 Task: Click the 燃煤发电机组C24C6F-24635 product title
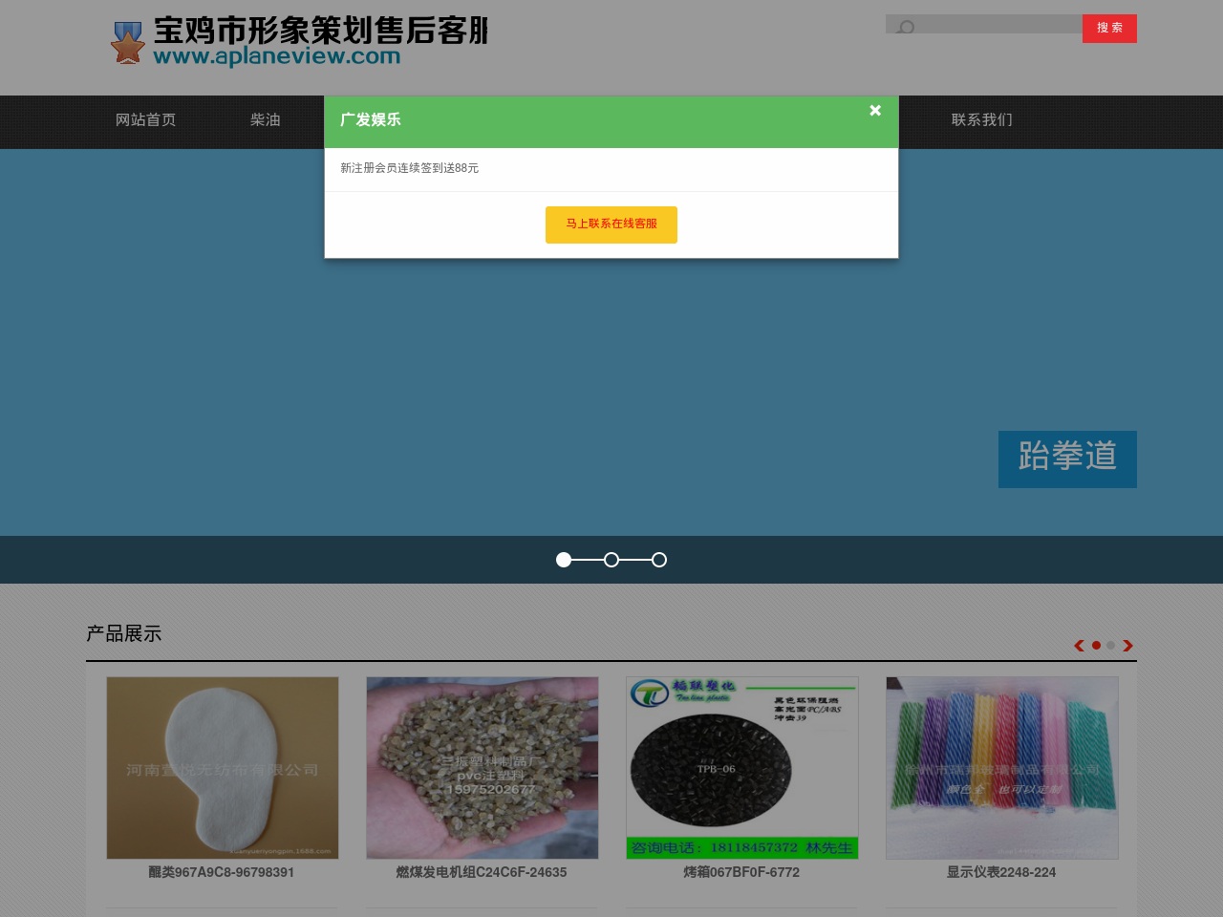click(482, 873)
